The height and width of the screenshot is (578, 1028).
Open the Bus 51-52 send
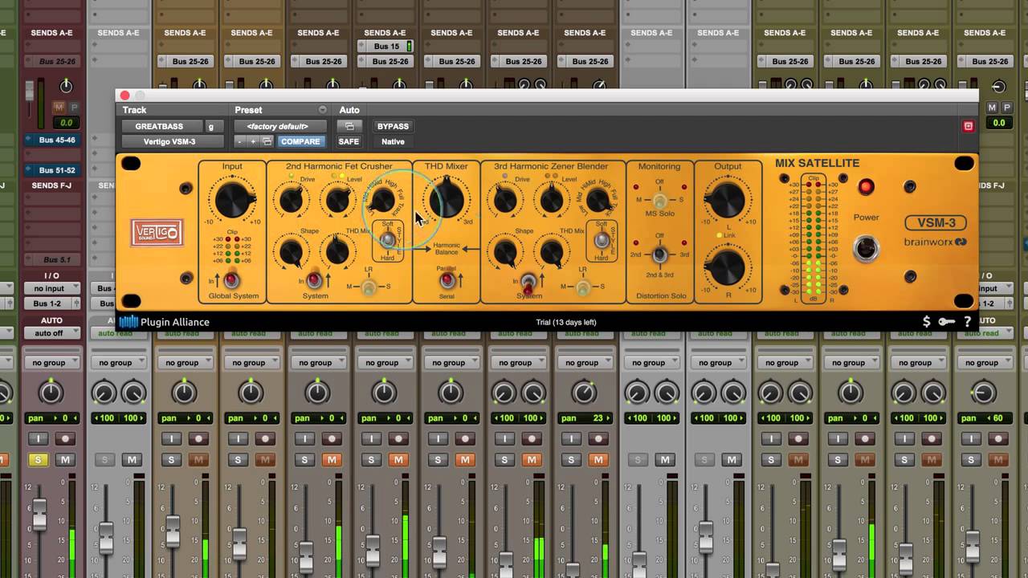(51, 170)
